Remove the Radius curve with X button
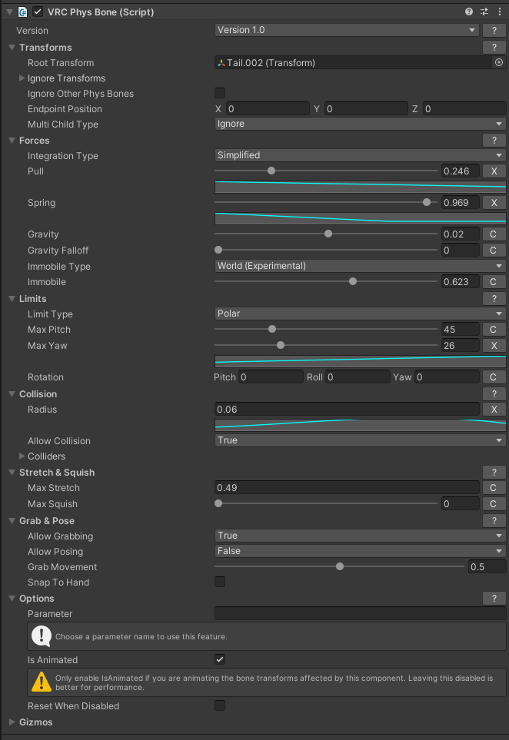This screenshot has height=740, width=509. click(494, 409)
